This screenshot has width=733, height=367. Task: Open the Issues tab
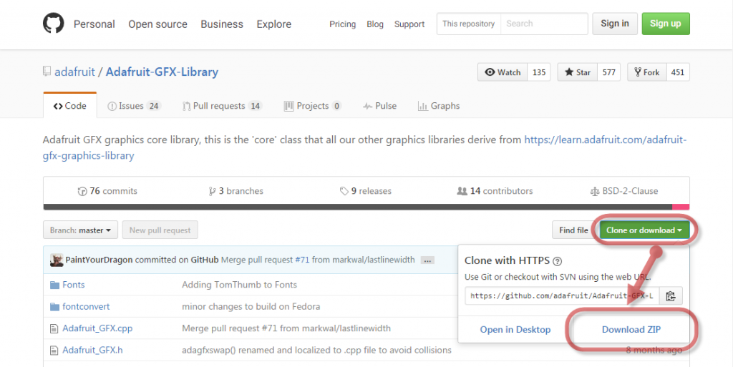134,106
